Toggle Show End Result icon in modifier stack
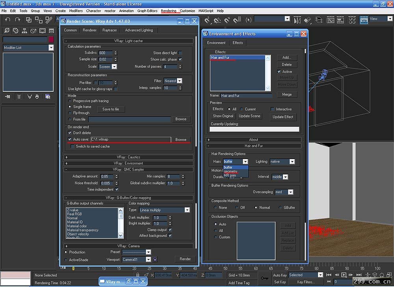The image size is (394, 287). 19,96
